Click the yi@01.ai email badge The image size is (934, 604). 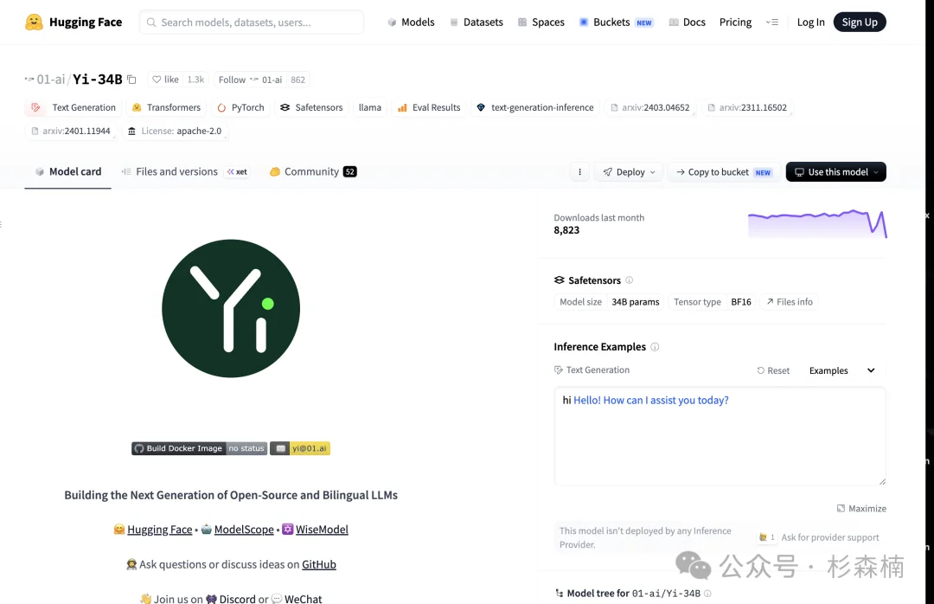[x=300, y=448]
